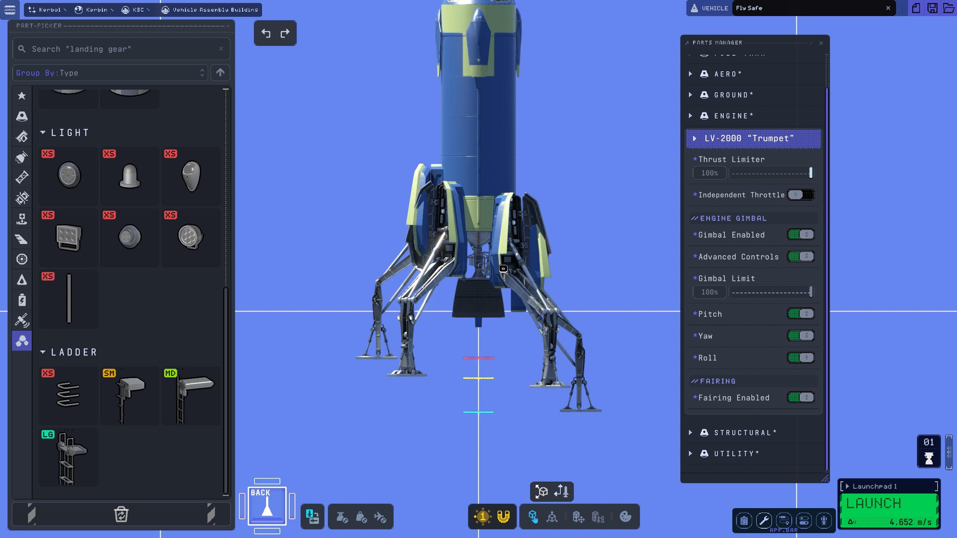Toggle the Roll gimbal switch
Viewport: 957px width, 538px height.
(801, 358)
